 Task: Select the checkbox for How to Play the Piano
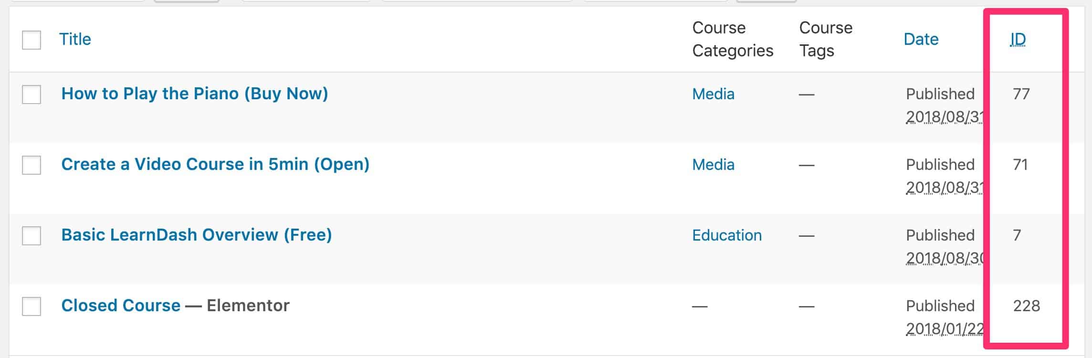pyautogui.click(x=31, y=94)
